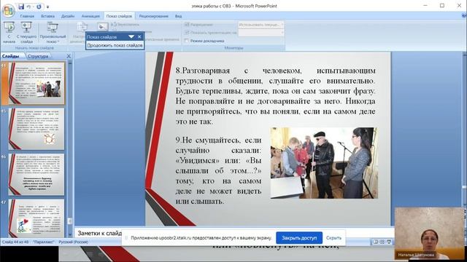Open the Вид ribbon tab
467x262 pixels.
[x=178, y=16]
